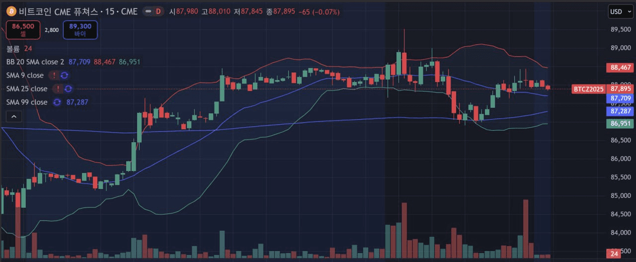Screen dimensions: 636x262
Task: Click the SMA 99 refresh icon
Action: pos(57,102)
